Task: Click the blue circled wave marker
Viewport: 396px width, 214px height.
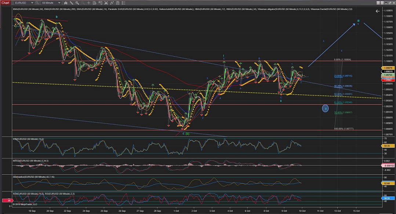Action: click(x=325, y=109)
